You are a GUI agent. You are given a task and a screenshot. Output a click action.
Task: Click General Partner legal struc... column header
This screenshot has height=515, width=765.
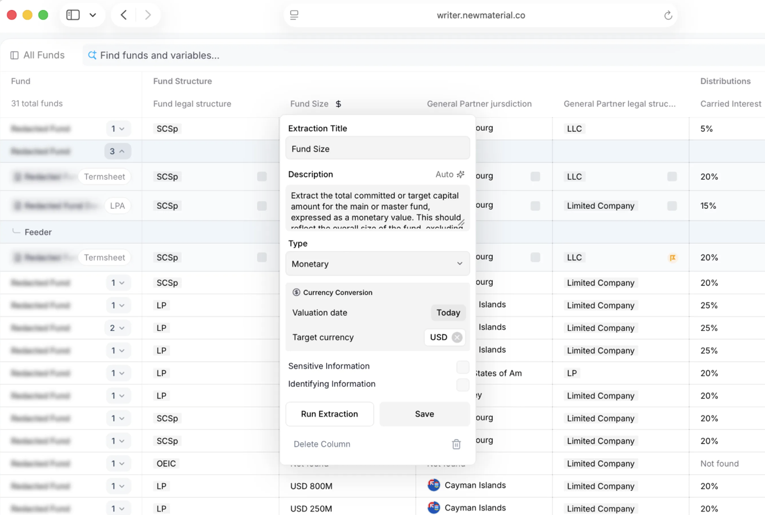click(620, 104)
